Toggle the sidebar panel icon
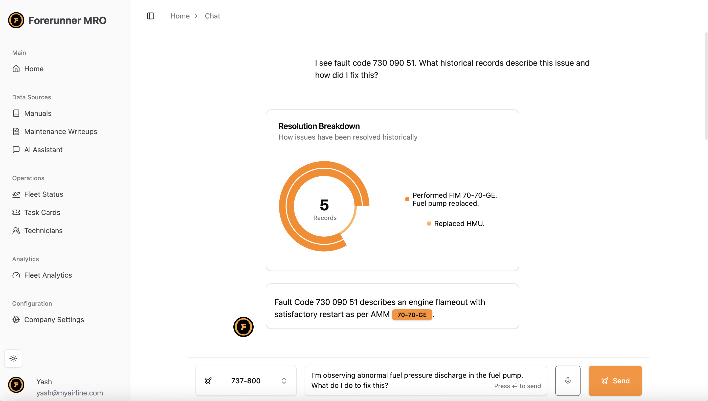708x401 pixels. (x=151, y=16)
